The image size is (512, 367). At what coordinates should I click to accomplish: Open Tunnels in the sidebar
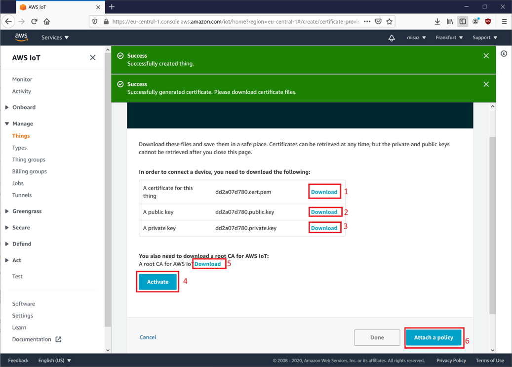[x=22, y=195]
